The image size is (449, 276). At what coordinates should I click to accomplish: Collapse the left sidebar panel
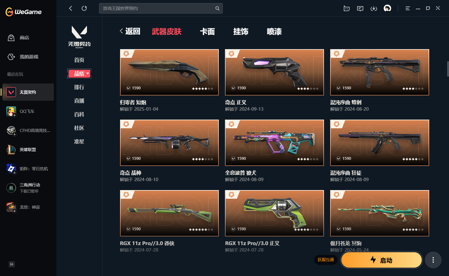coord(12,264)
